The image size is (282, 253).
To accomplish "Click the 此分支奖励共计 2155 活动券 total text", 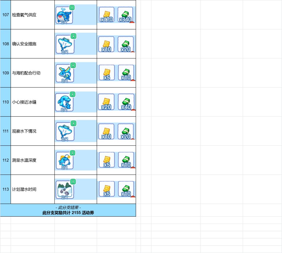I will (68, 213).
